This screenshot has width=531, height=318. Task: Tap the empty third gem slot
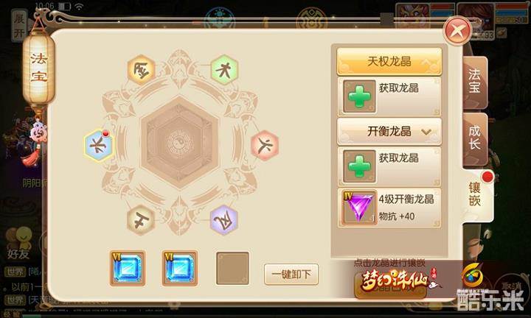[232, 269]
